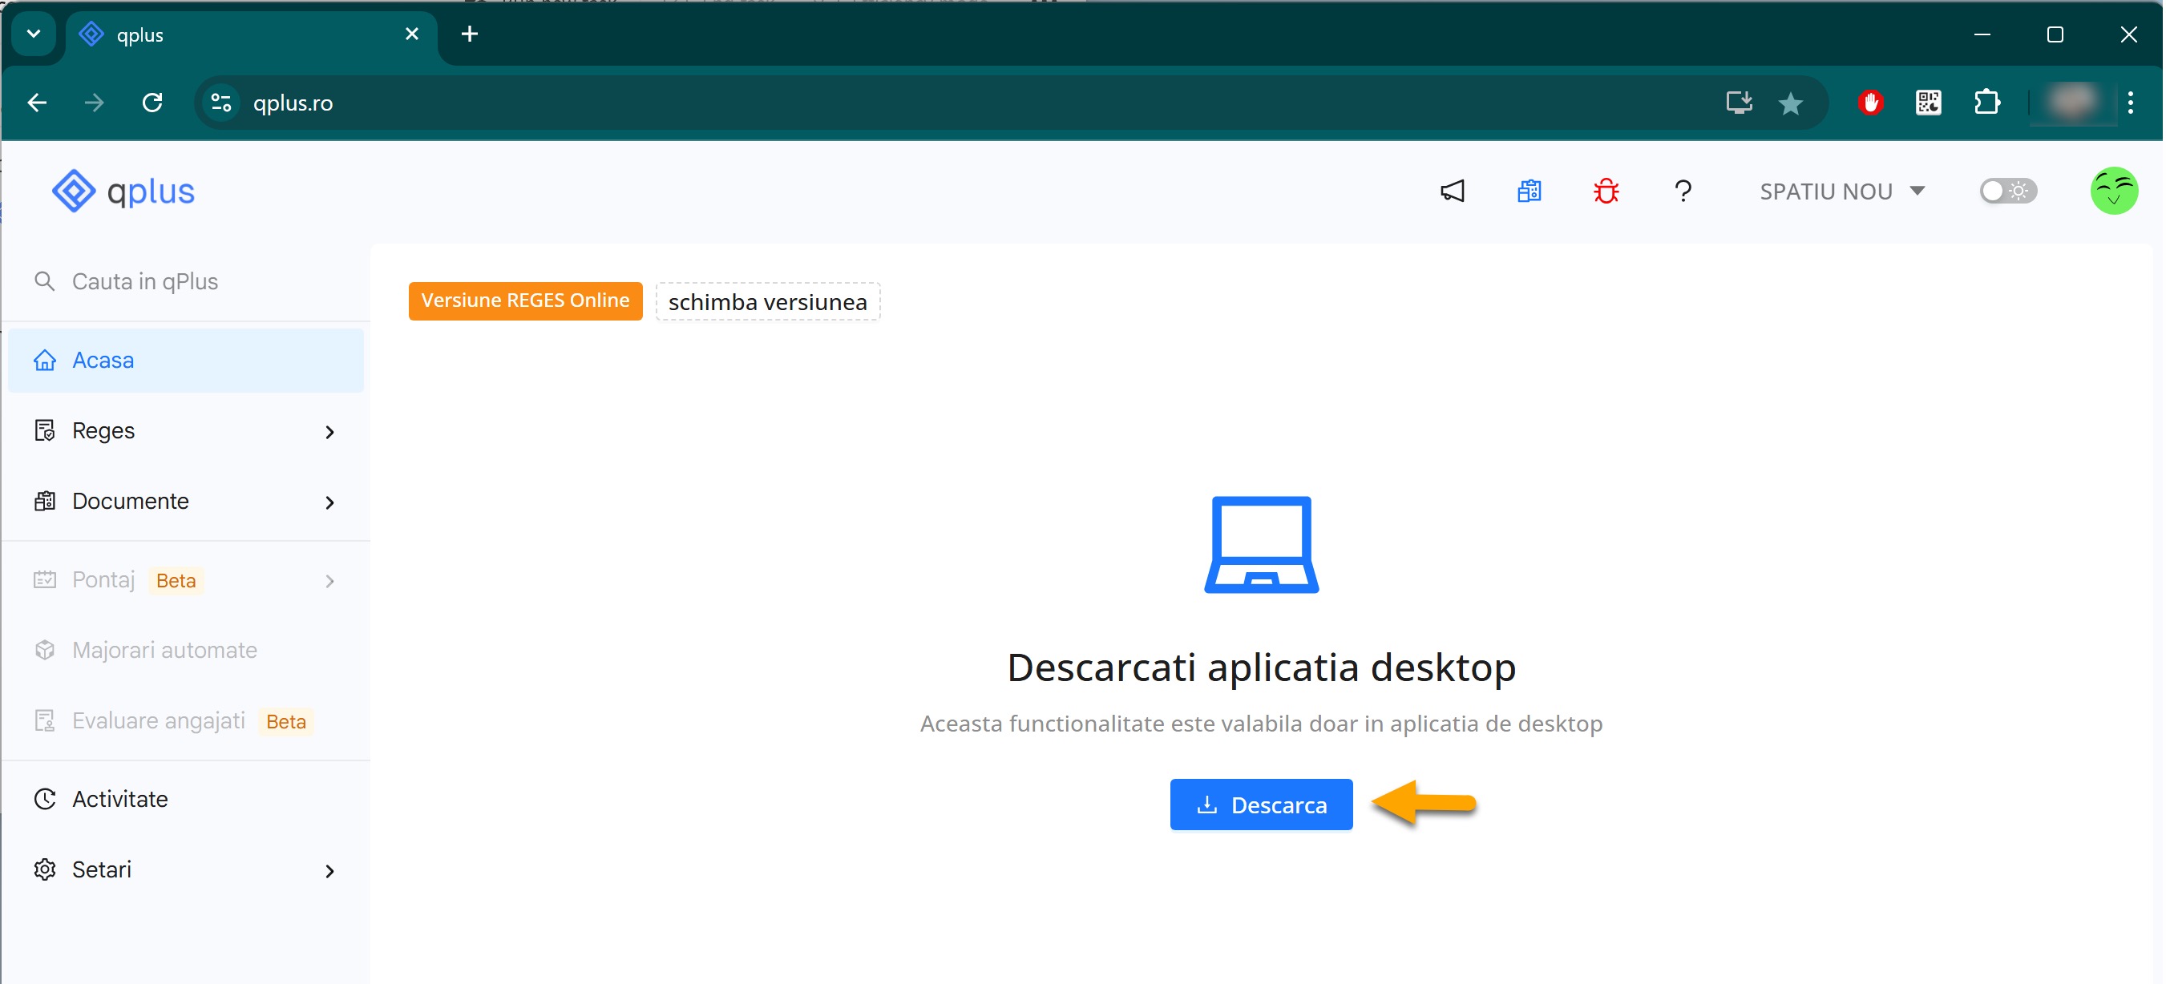Open a new browser tab

(470, 34)
